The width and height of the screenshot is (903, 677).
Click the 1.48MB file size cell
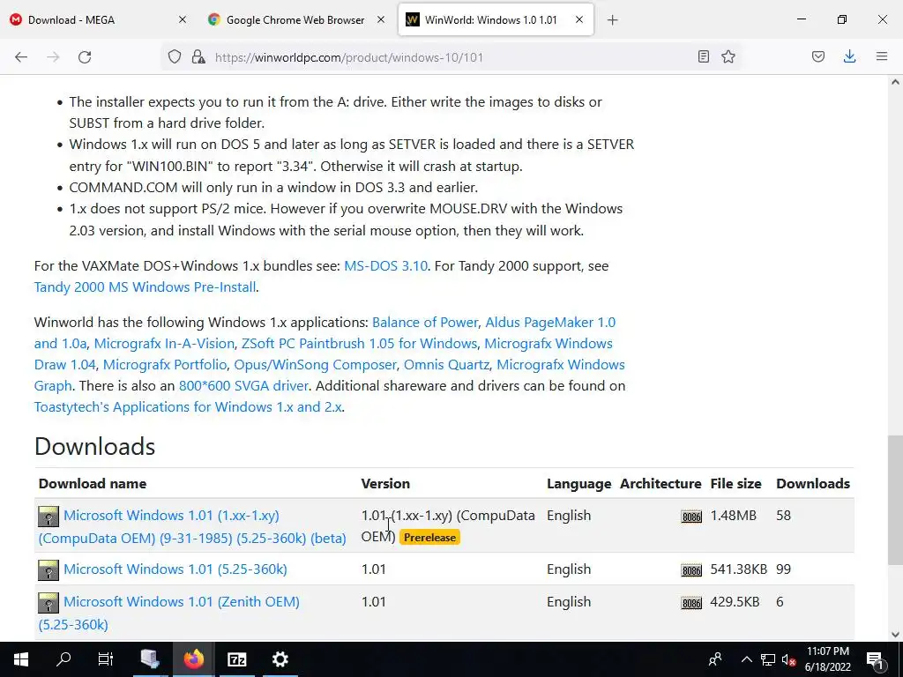pos(733,516)
